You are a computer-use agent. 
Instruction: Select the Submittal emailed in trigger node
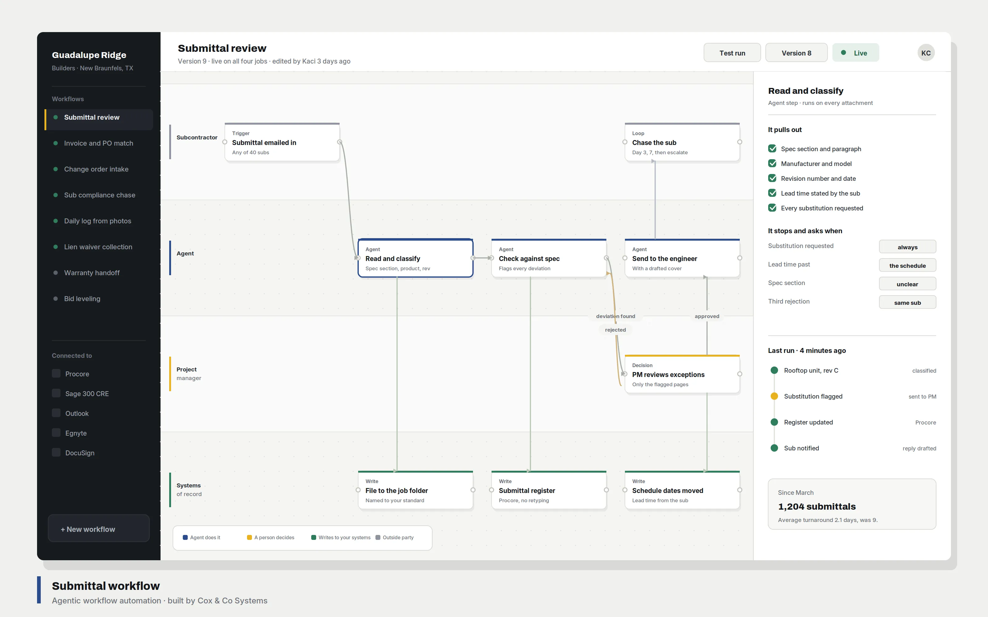282,143
